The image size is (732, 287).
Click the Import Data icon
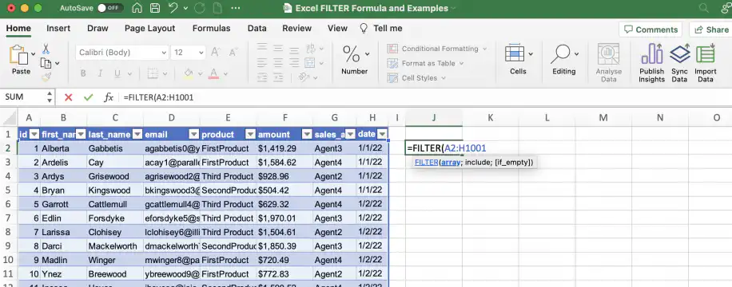point(706,53)
